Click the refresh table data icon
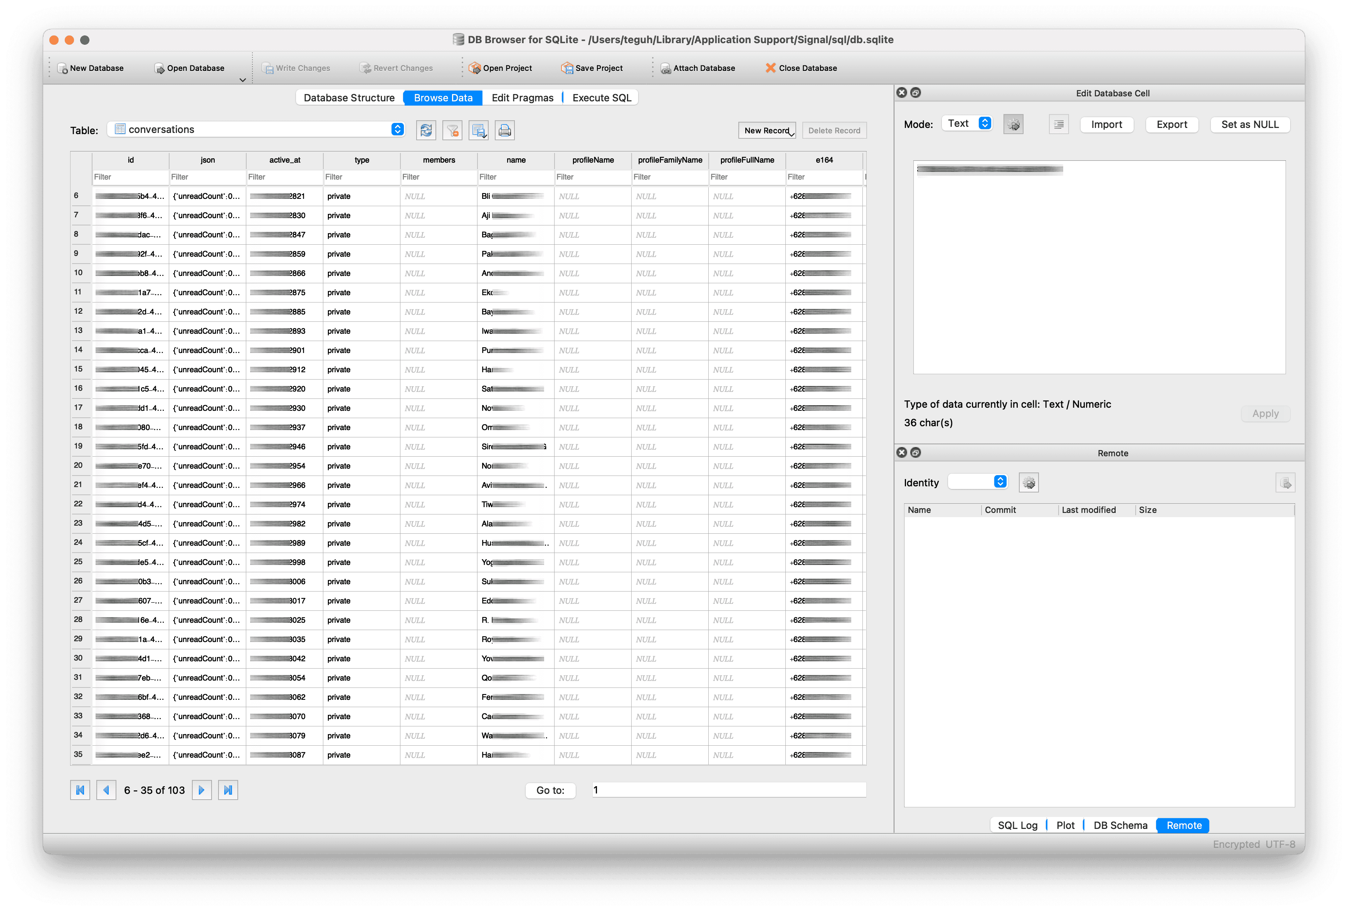The image size is (1348, 911). point(426,131)
